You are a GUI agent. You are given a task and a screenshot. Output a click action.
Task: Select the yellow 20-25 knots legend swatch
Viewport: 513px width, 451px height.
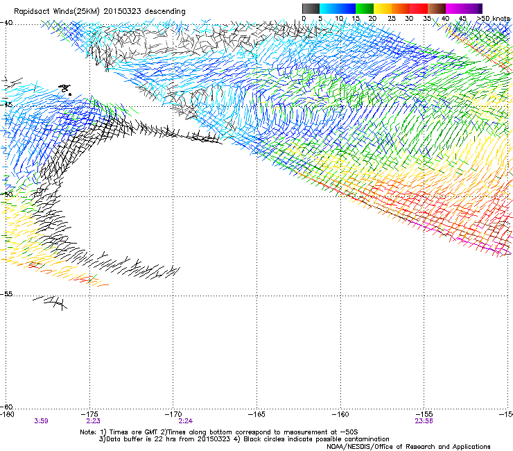(383, 8)
